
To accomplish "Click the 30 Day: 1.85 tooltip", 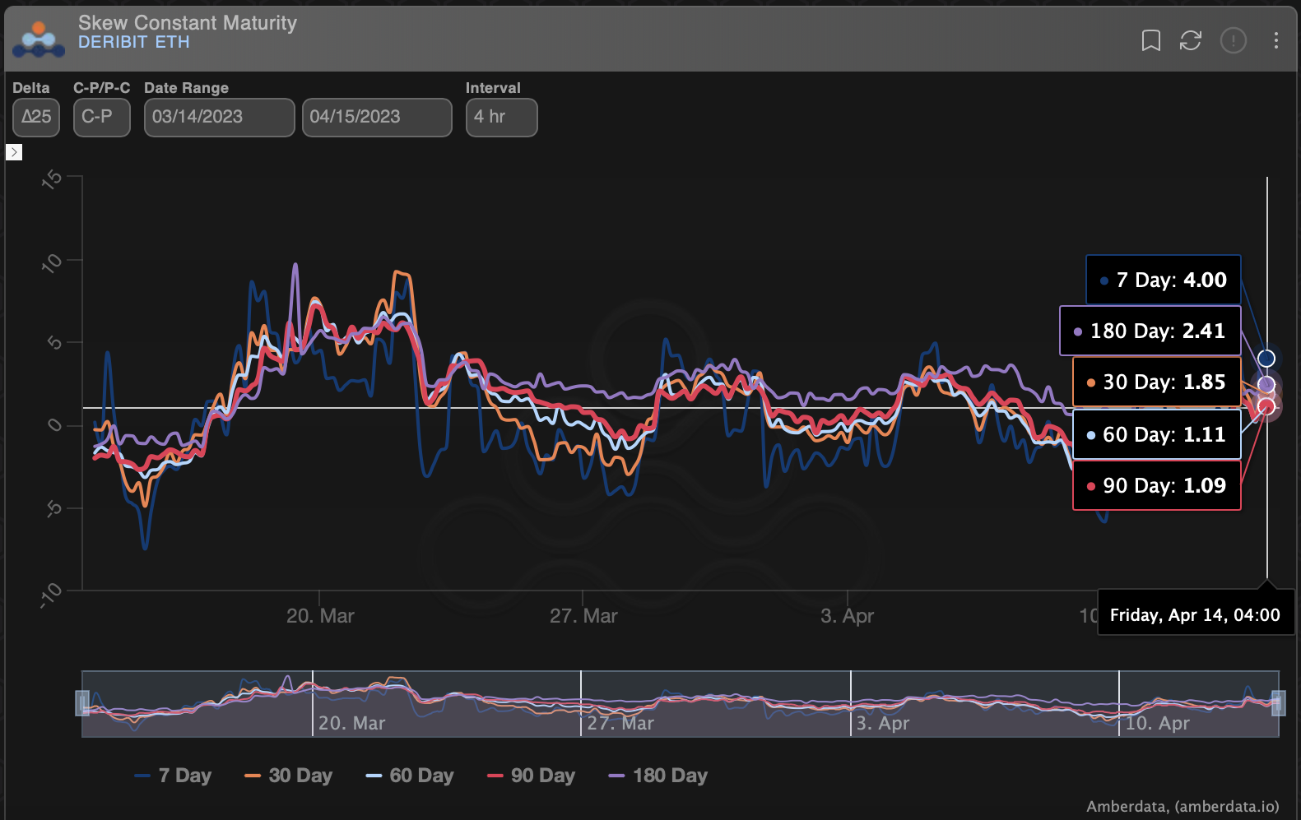I will tap(1157, 382).
